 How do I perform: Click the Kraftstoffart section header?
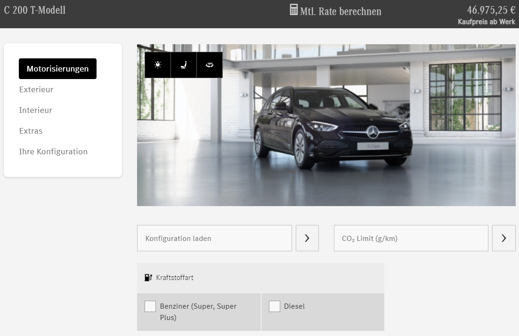click(x=260, y=278)
